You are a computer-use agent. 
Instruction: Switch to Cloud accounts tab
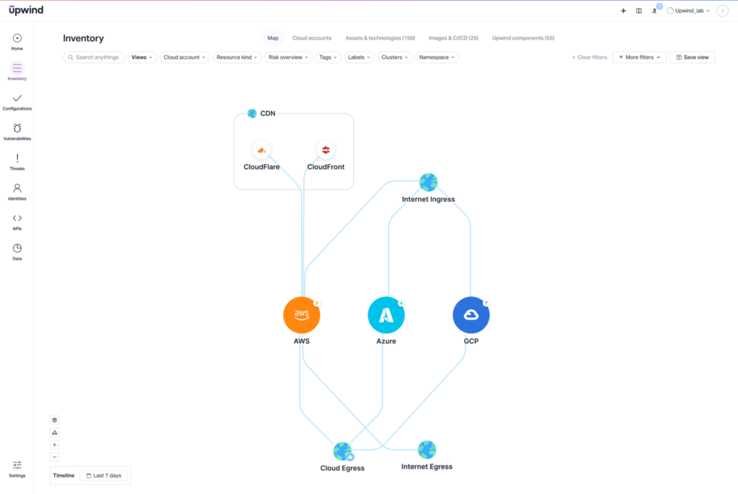tap(311, 38)
